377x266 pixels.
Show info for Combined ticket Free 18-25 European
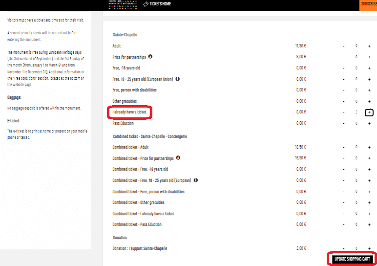point(196,180)
